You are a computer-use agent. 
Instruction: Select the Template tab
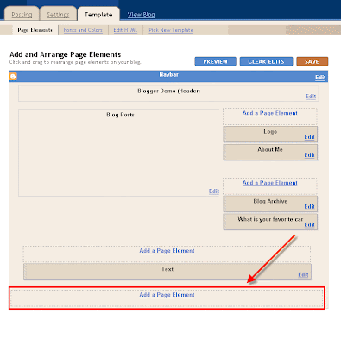pos(98,15)
